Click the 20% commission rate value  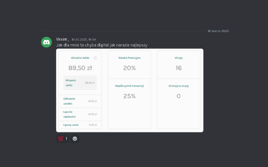(129, 68)
